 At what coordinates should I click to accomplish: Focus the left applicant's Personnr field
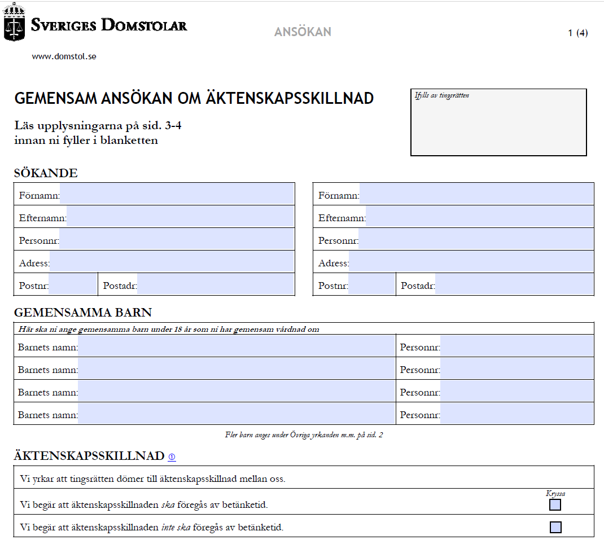coord(177,239)
